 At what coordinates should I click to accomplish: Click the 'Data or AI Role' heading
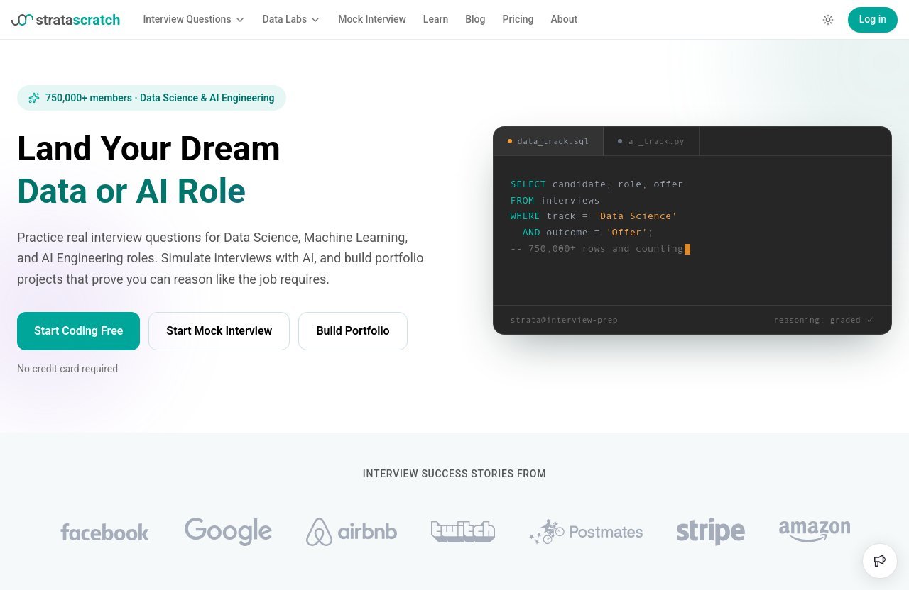pos(131,191)
